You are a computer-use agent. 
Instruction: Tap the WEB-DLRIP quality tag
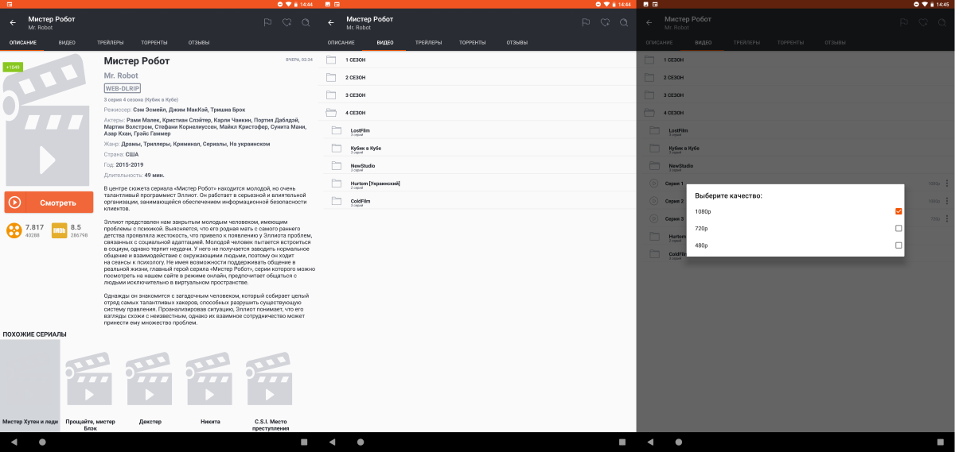click(x=121, y=88)
